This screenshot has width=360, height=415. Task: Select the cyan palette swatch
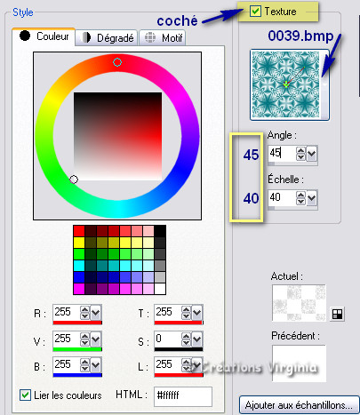tap(79, 266)
